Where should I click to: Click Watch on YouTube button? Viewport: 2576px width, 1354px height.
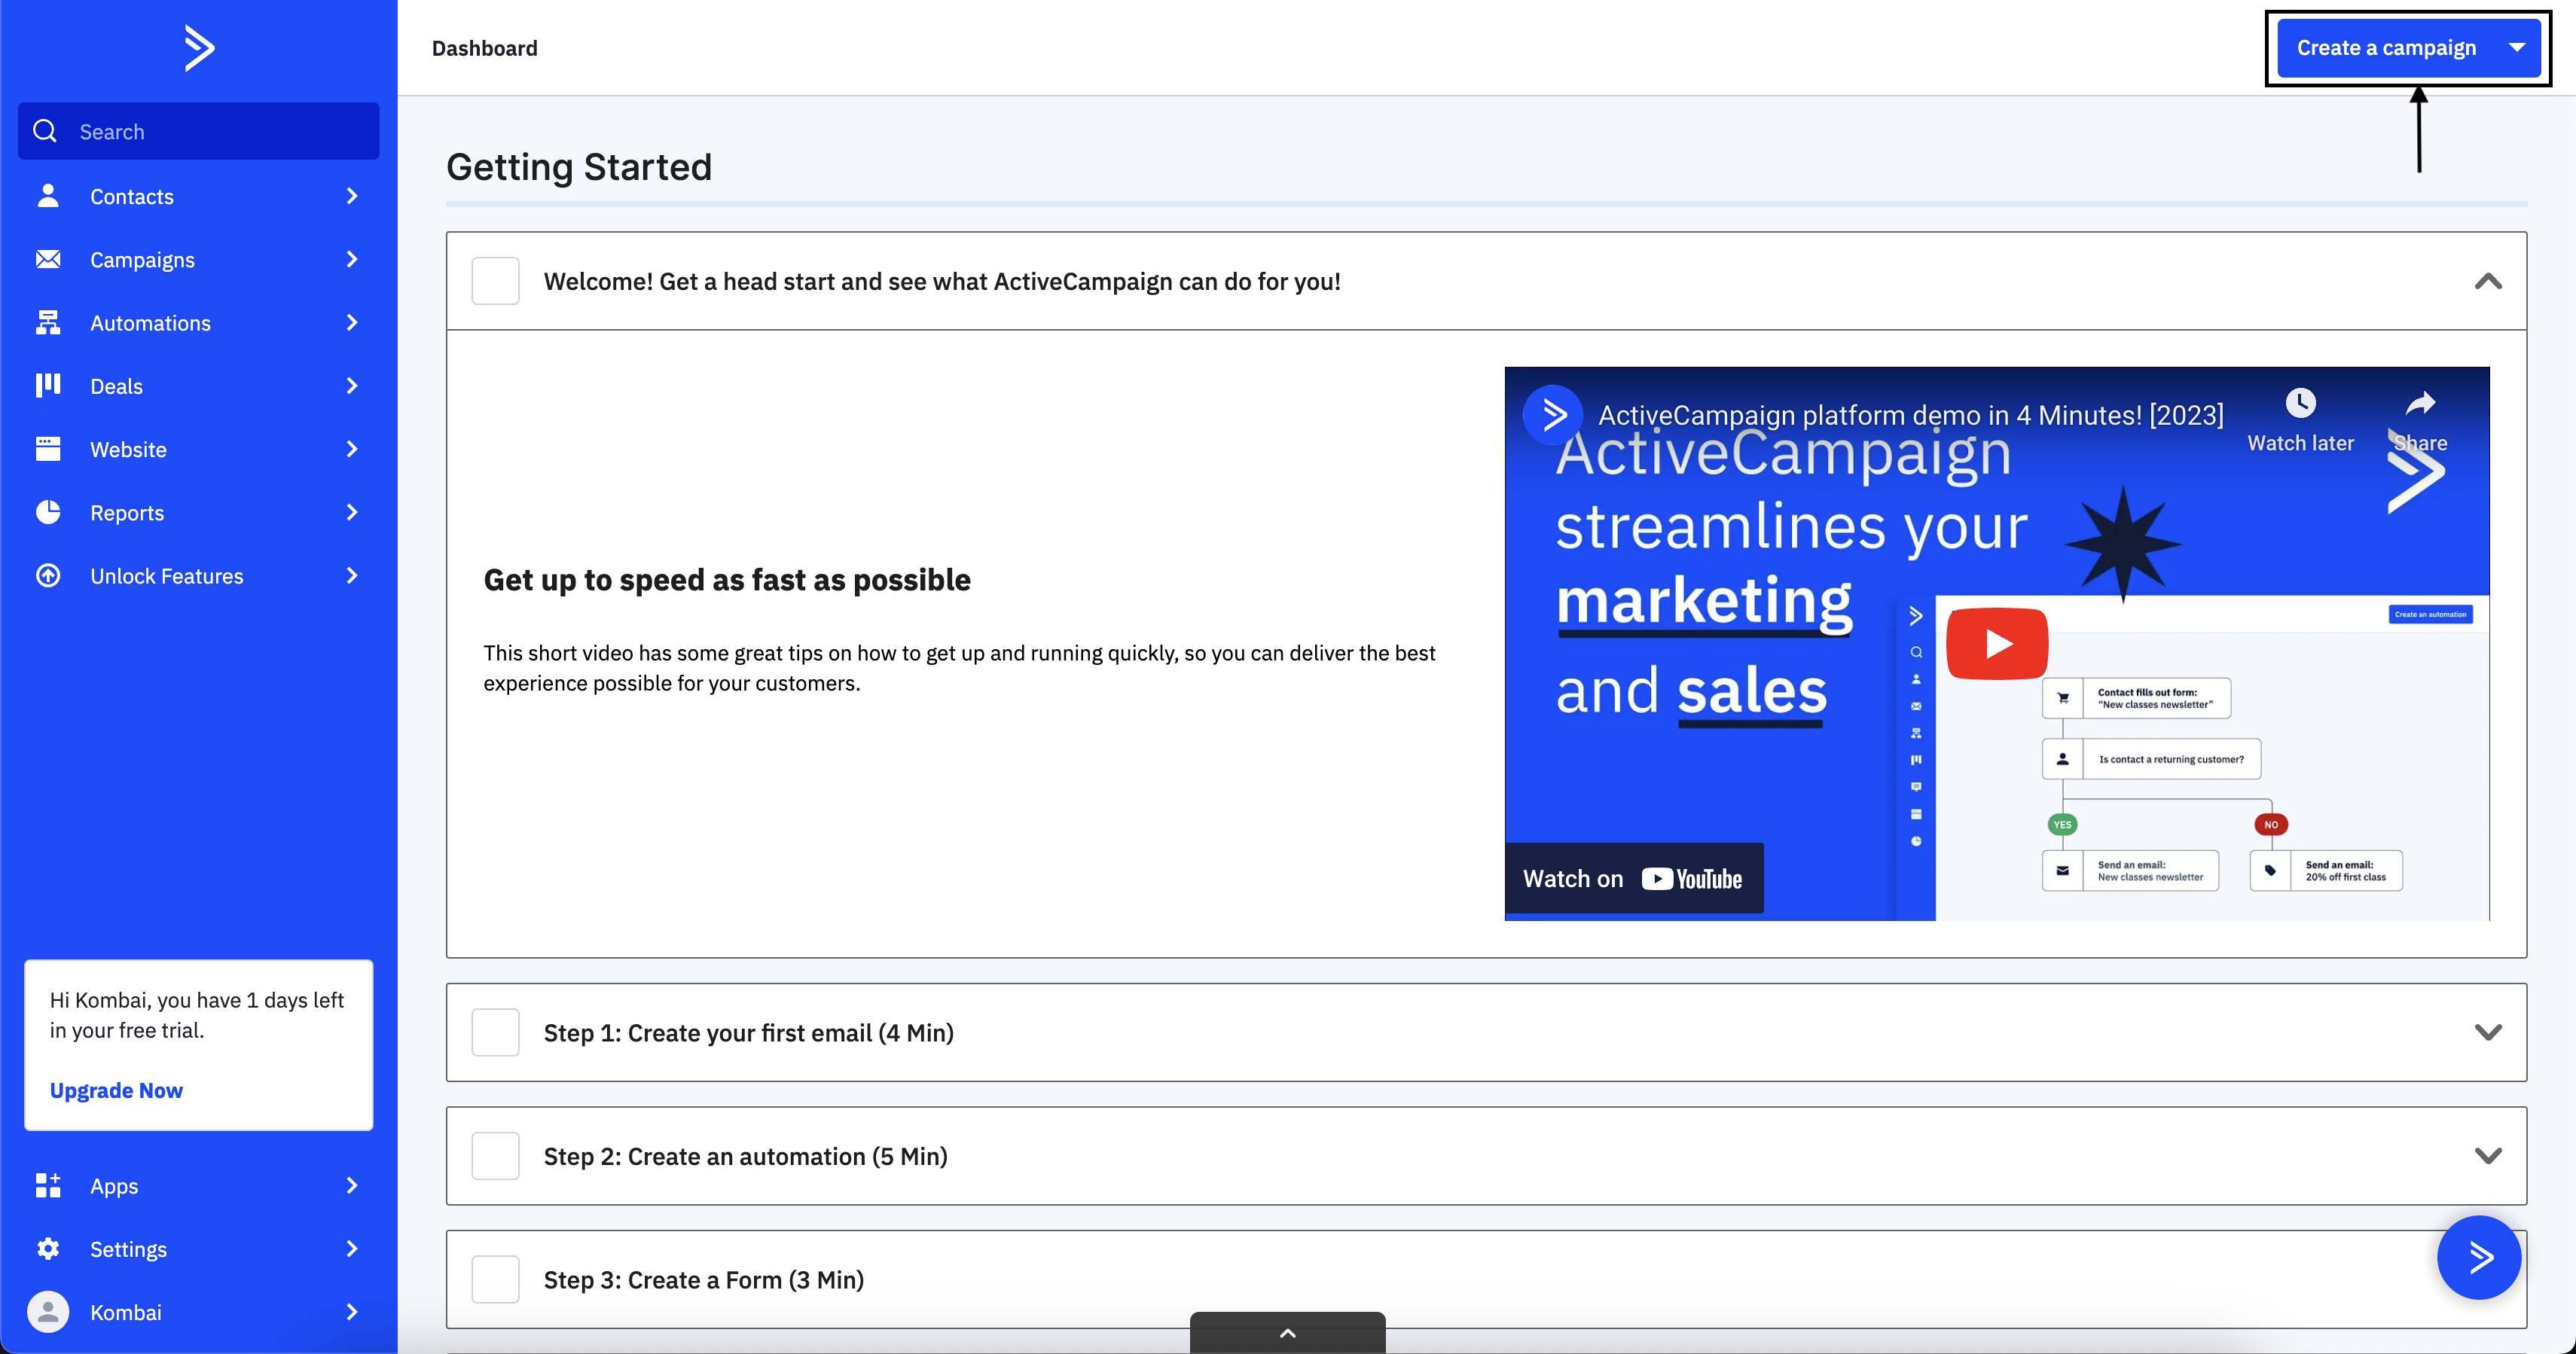point(1633,878)
